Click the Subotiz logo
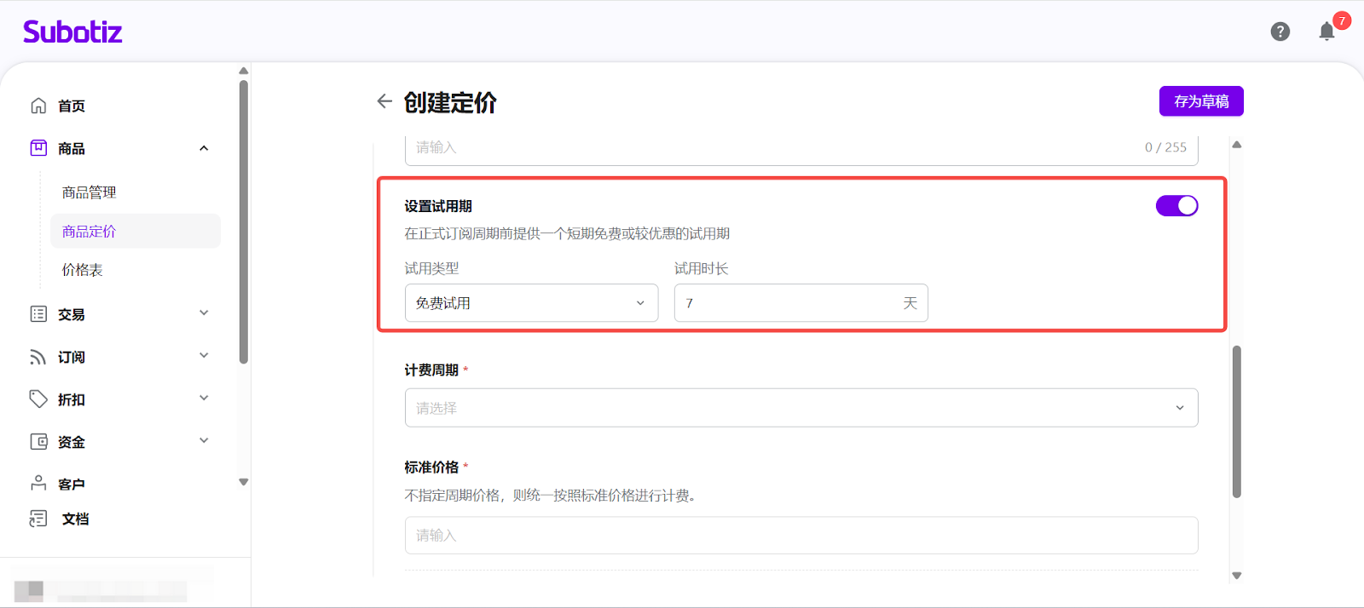The width and height of the screenshot is (1364, 608). [x=72, y=32]
